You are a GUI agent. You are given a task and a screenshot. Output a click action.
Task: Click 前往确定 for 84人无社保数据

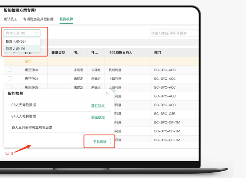point(98,117)
